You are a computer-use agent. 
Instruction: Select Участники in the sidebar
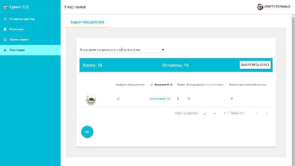30,50
